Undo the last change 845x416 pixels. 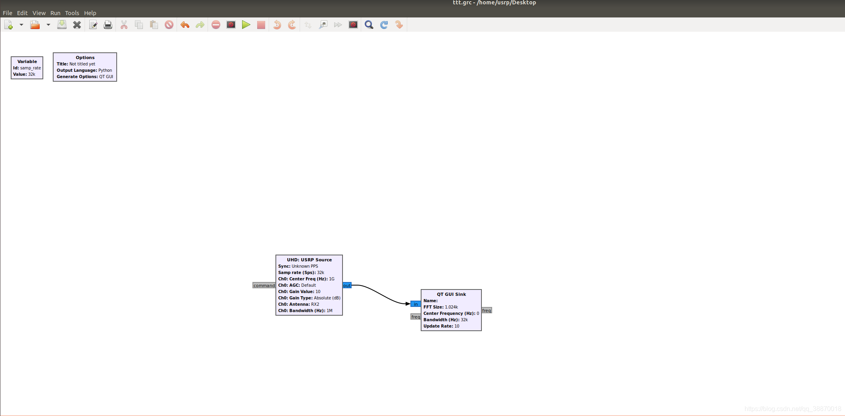[x=185, y=25]
